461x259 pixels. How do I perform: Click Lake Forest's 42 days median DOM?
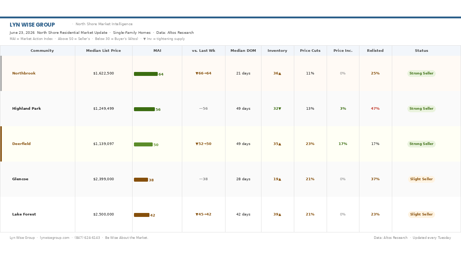tap(243, 214)
